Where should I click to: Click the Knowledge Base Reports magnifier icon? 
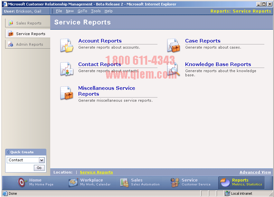click(x=173, y=69)
